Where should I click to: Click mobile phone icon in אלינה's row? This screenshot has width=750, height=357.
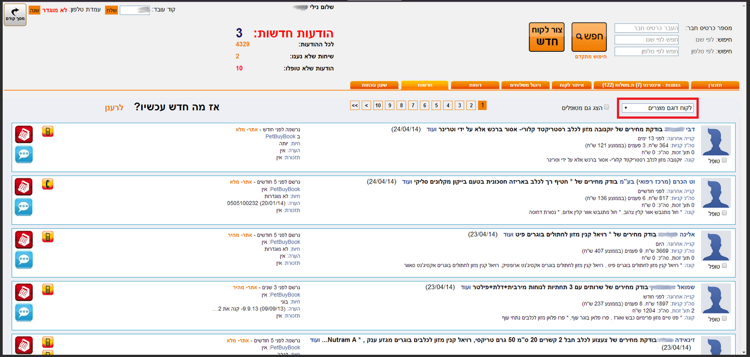tap(48, 237)
